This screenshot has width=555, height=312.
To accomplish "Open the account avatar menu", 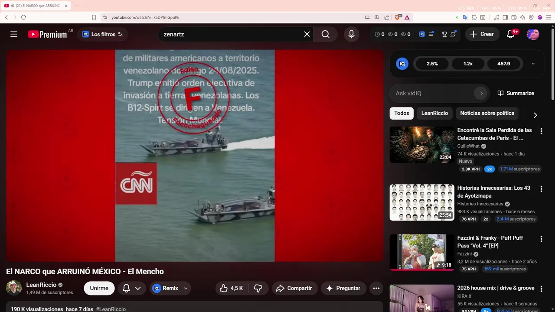I will coord(533,34).
